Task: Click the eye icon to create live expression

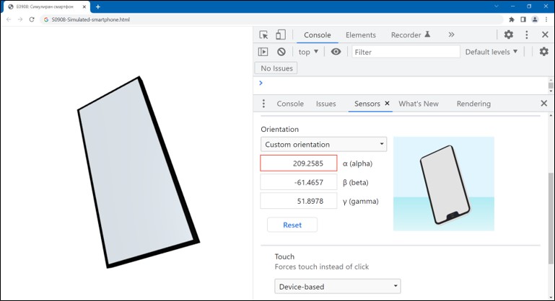Action: (336, 52)
